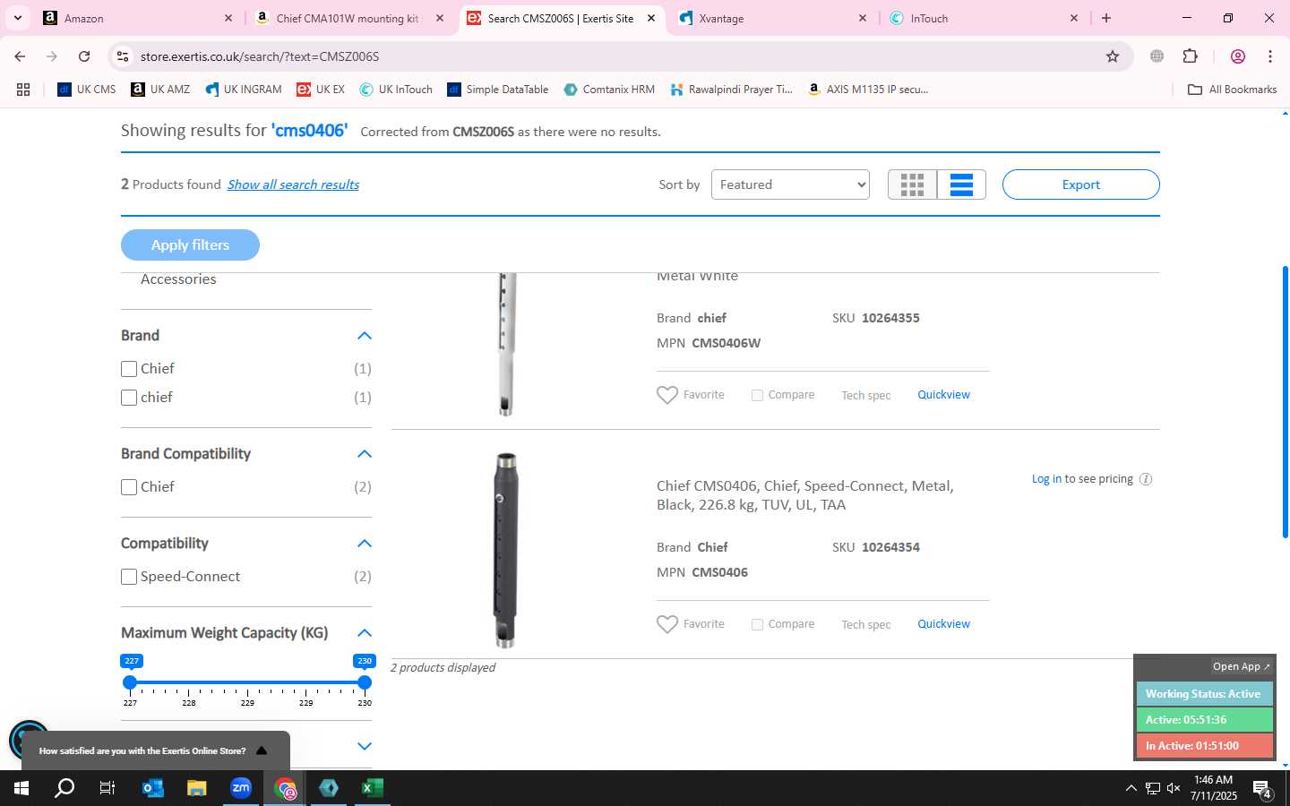Image resolution: width=1290 pixels, height=806 pixels.
Task: Check Speed-Connect compatibility filter
Action: coord(129,577)
